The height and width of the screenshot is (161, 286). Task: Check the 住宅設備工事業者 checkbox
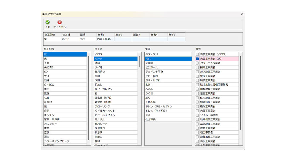pyautogui.click(x=197, y=98)
